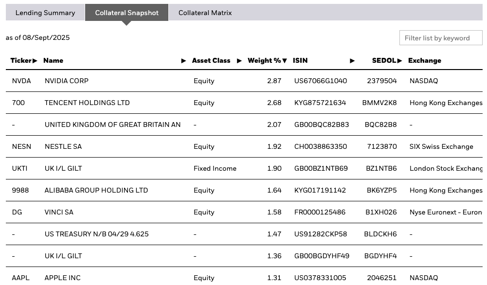
Task: Select TENCENT HOLDINGS LTD row name
Action: tap(87, 103)
